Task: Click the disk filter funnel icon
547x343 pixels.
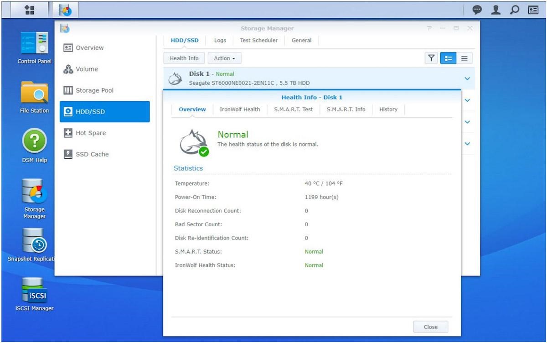Action: click(x=431, y=58)
